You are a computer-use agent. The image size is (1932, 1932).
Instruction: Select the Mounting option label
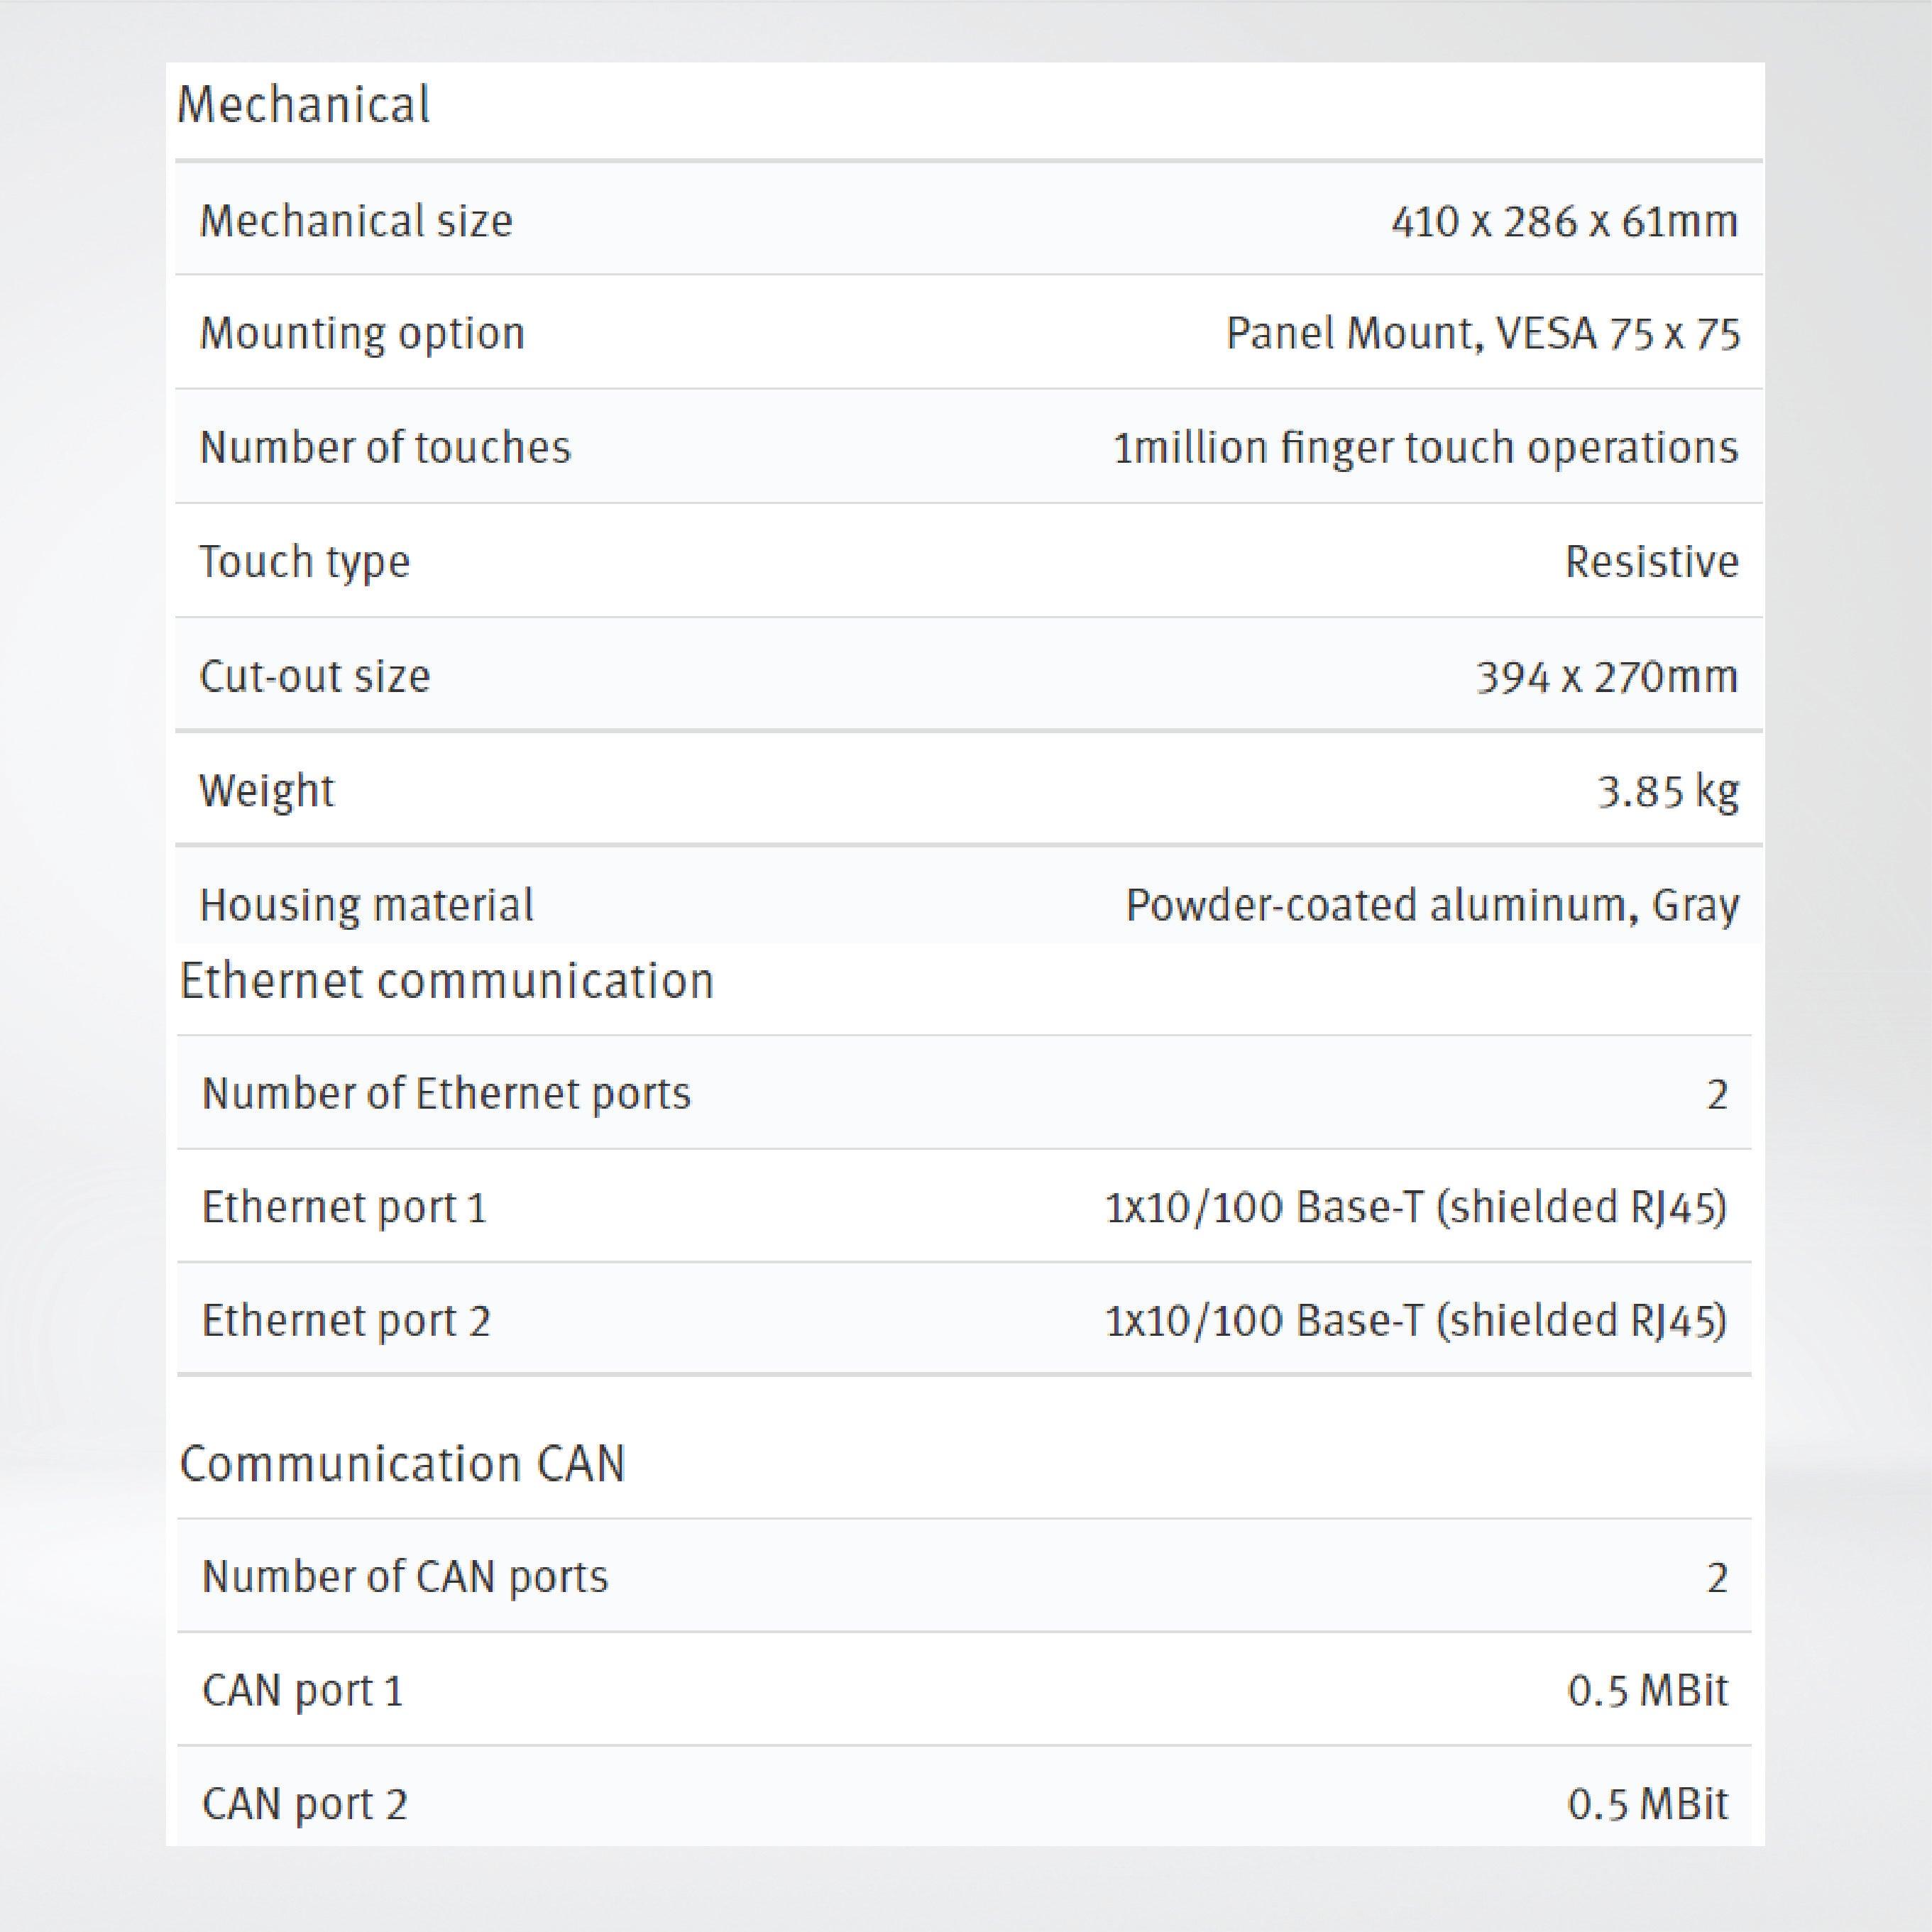(x=362, y=334)
